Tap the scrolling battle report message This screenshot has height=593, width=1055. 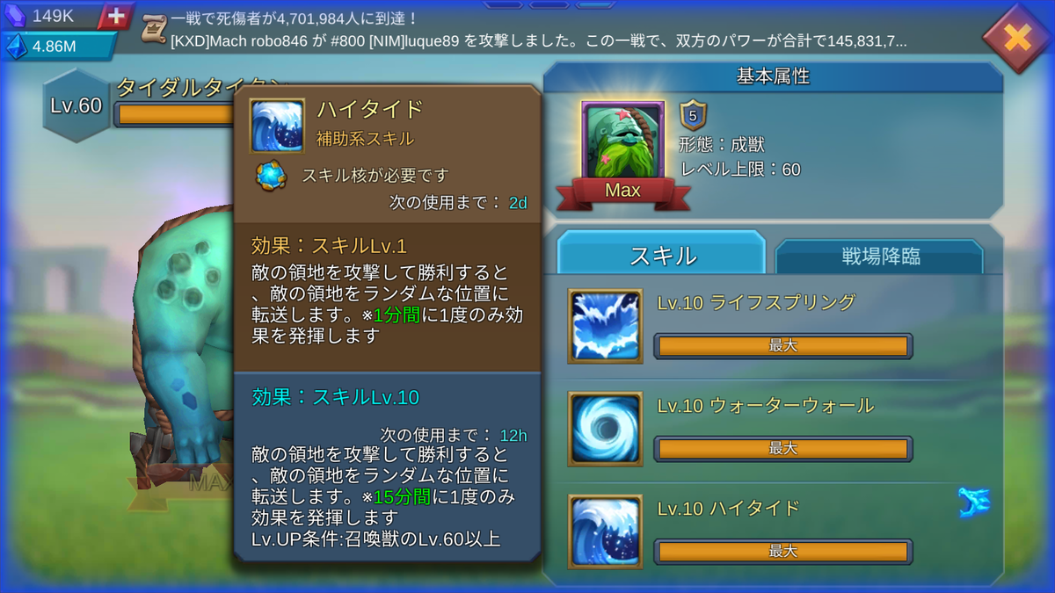538,41
